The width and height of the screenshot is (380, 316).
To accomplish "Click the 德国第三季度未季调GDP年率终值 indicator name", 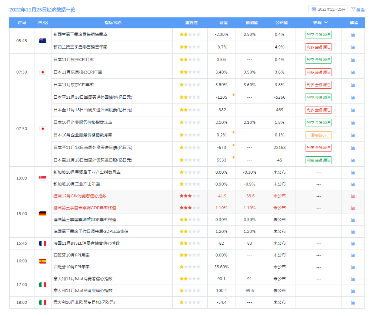I will pyautogui.click(x=85, y=208).
